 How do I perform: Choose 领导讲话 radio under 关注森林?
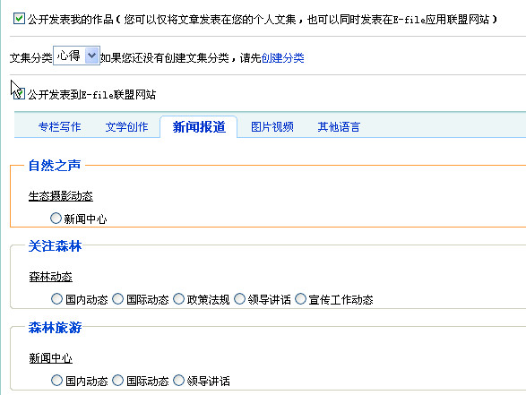(239, 299)
